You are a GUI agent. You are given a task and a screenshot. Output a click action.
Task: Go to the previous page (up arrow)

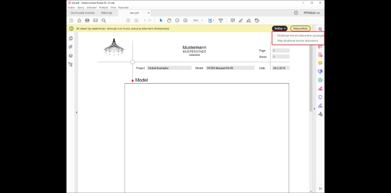click(x=128, y=21)
